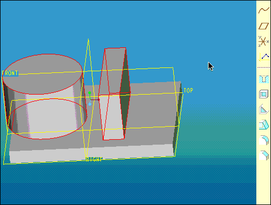Select the TOP datum plane label
The image size is (271, 205).
coord(188,90)
